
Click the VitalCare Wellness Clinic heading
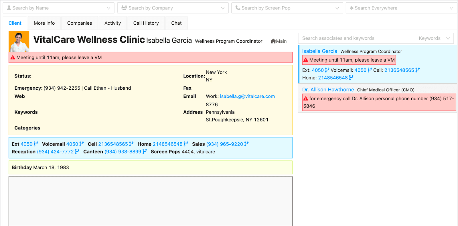[89, 40]
